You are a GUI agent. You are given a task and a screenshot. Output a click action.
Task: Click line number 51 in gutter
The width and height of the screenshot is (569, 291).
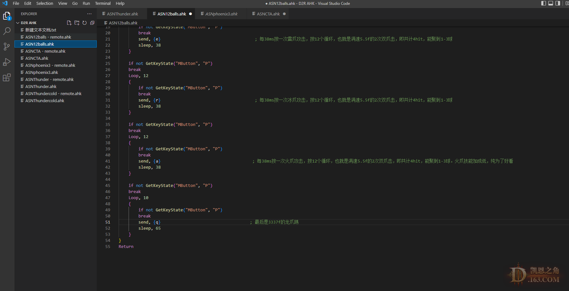(x=108, y=222)
